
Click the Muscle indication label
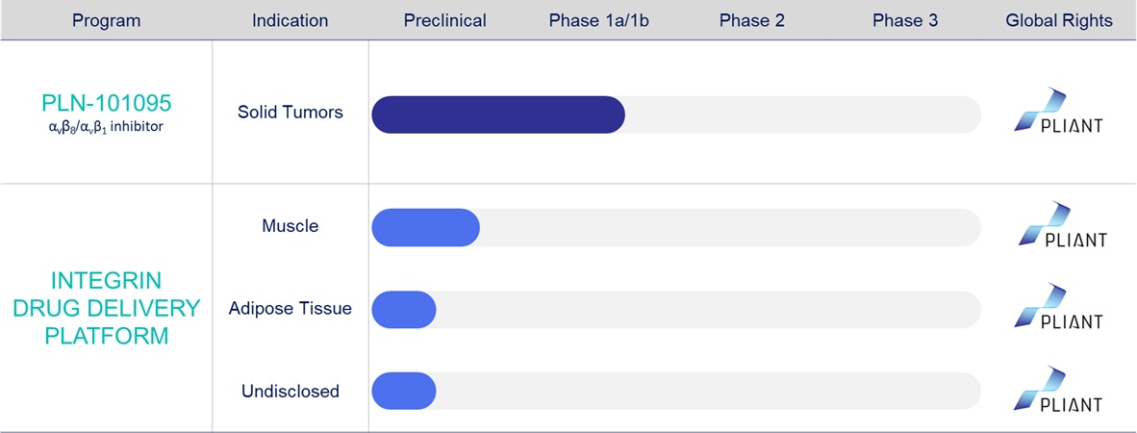click(x=291, y=226)
